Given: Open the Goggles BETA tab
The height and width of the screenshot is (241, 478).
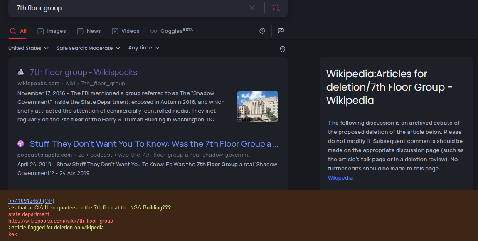Looking at the screenshot, I should pyautogui.click(x=172, y=31).
